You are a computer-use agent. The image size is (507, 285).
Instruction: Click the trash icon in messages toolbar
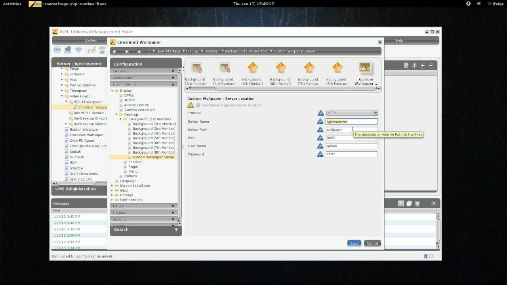[417, 203]
